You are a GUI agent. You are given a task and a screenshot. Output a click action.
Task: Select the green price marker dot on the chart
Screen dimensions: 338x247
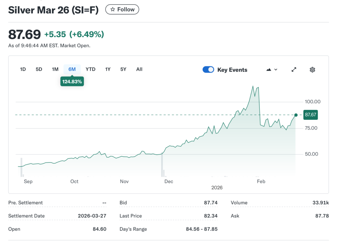(296, 115)
